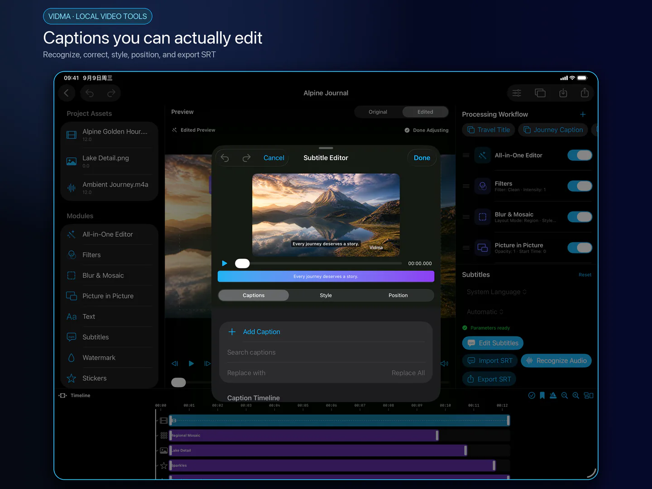Open the Journey Caption workflow chip
Viewport: 652px width, 489px height.
(553, 130)
